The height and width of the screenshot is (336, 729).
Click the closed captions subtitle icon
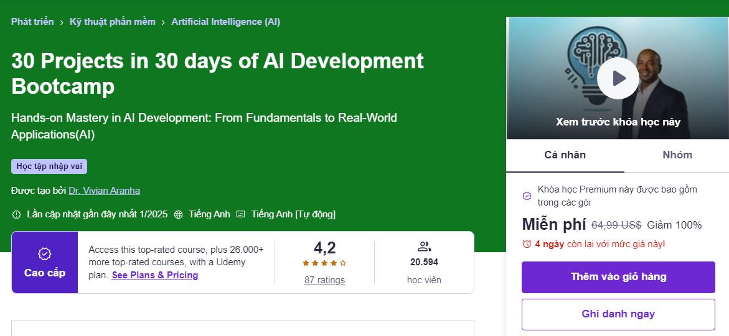click(x=240, y=214)
